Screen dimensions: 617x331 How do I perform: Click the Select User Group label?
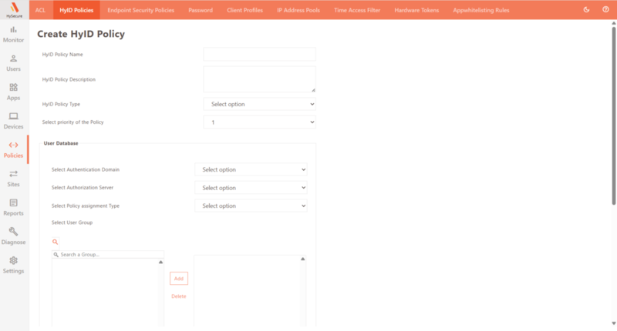click(72, 222)
